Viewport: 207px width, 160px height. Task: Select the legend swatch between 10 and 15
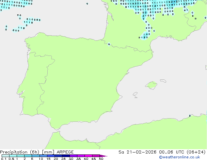43,156
